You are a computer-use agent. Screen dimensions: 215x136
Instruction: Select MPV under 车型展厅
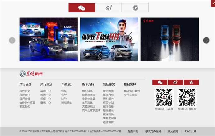click(x=64, y=99)
